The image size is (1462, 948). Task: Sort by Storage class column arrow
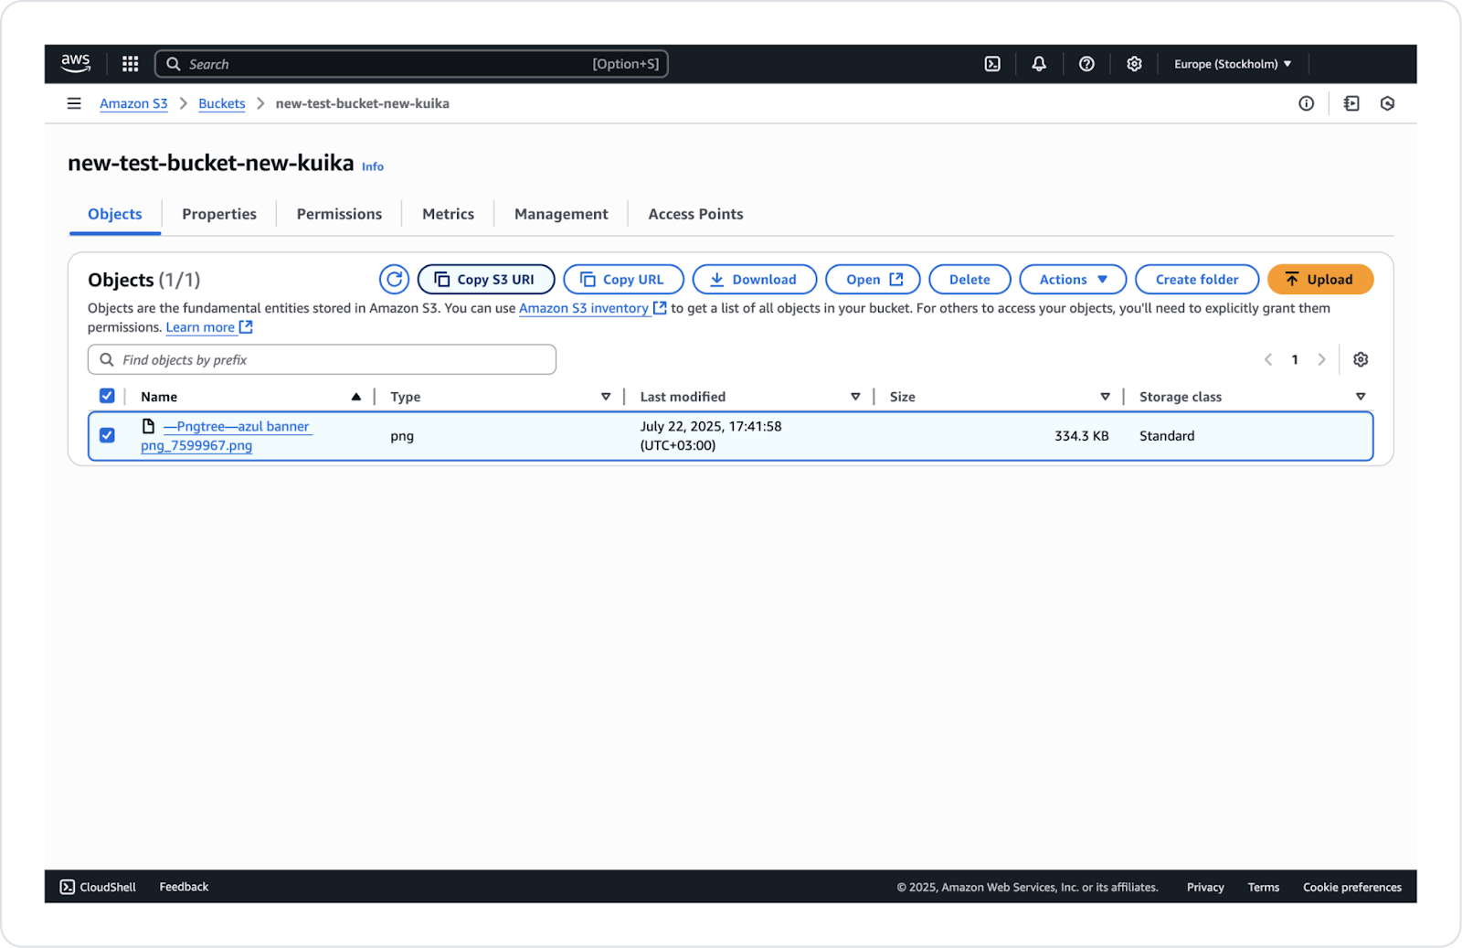point(1361,397)
